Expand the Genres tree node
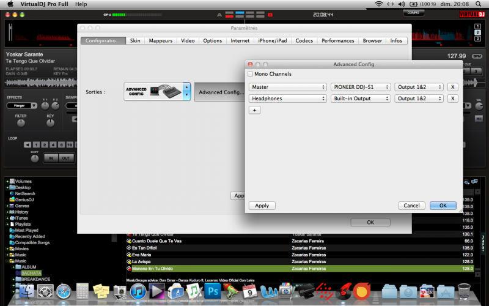This screenshot has height=306, width=489. [7, 206]
